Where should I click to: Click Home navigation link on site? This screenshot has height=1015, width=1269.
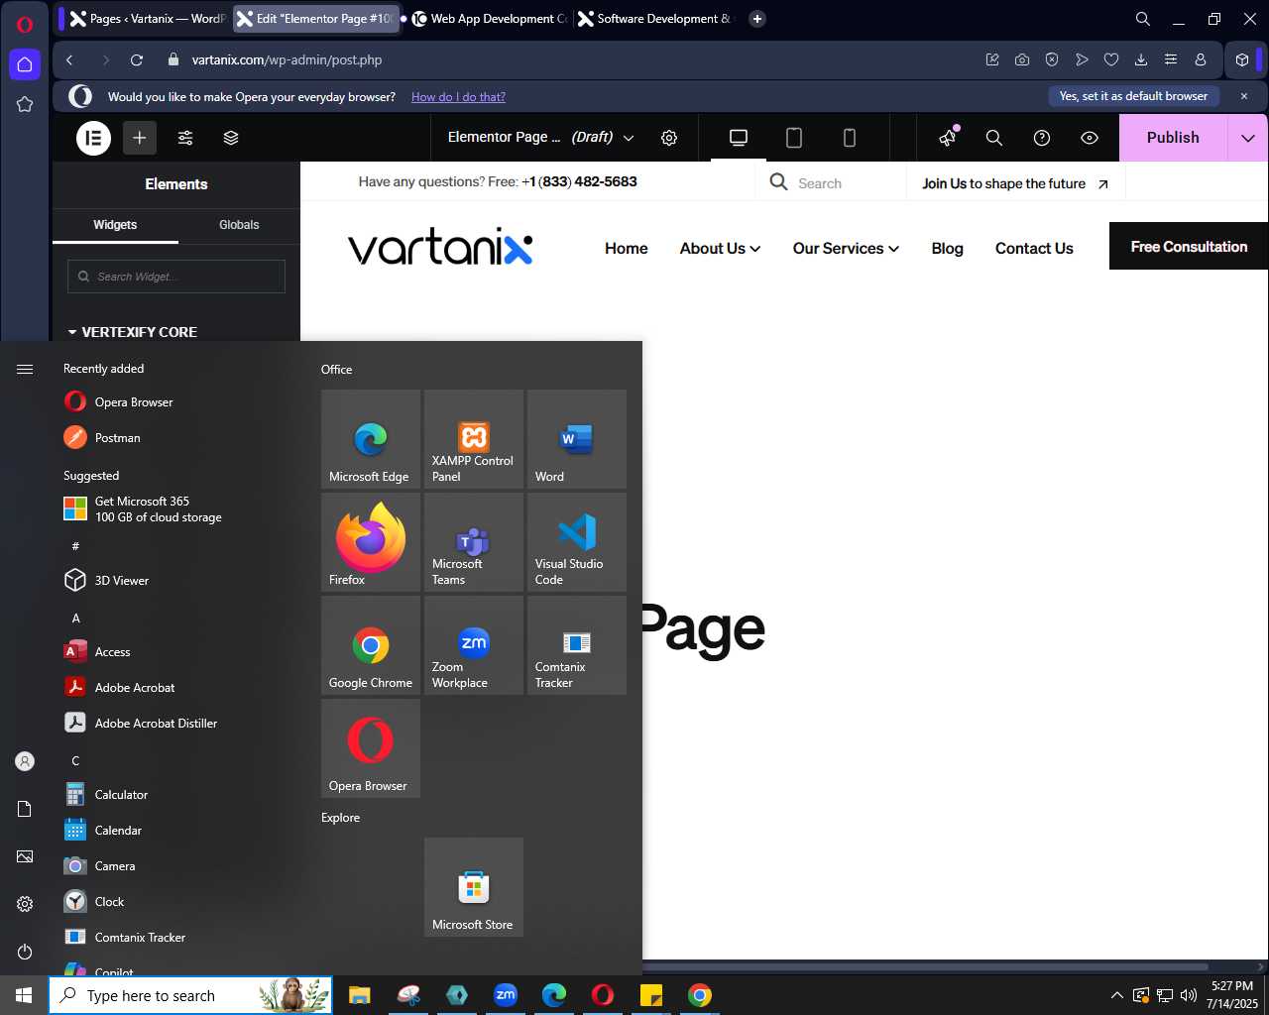(x=627, y=248)
